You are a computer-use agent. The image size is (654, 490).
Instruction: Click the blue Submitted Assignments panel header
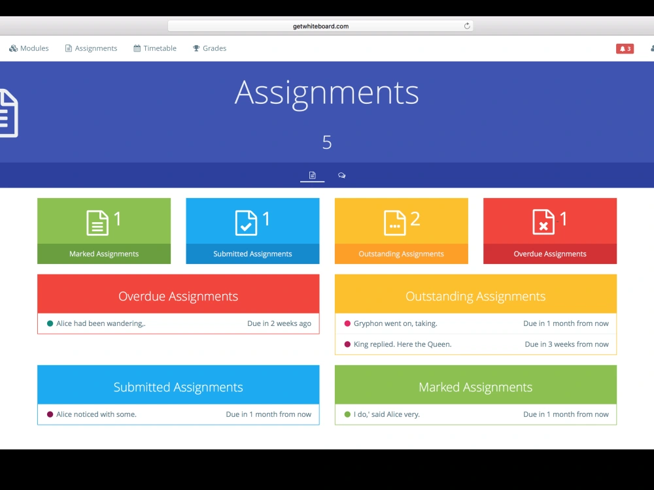tap(179, 385)
